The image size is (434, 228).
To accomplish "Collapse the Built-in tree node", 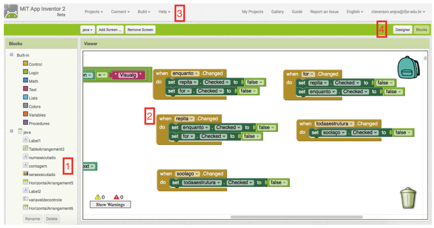I will (11, 55).
